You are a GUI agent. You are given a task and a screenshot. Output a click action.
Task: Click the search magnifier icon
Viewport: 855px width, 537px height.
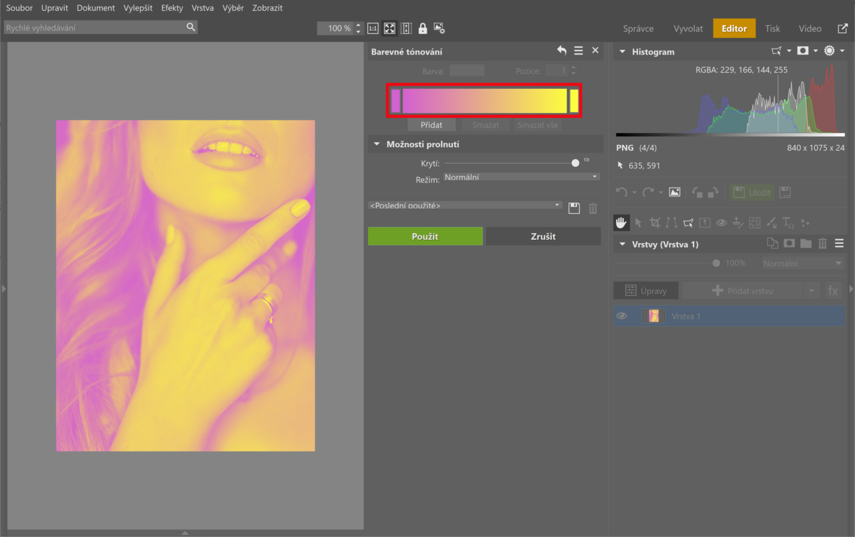point(191,27)
